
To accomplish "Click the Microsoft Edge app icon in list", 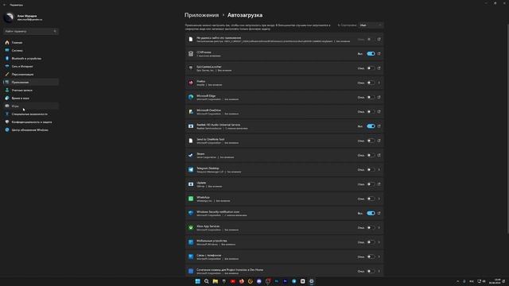I will coord(191,97).
